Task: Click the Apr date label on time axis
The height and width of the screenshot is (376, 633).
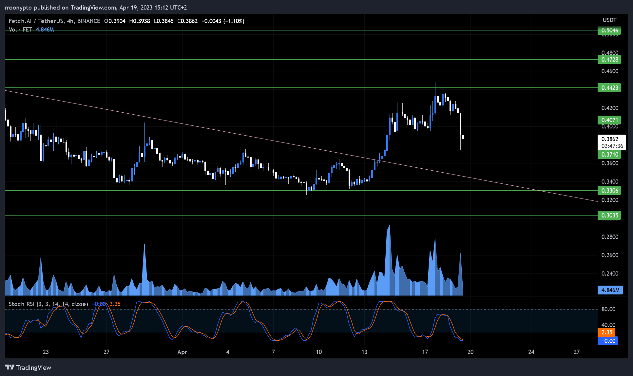Action: tap(182, 352)
